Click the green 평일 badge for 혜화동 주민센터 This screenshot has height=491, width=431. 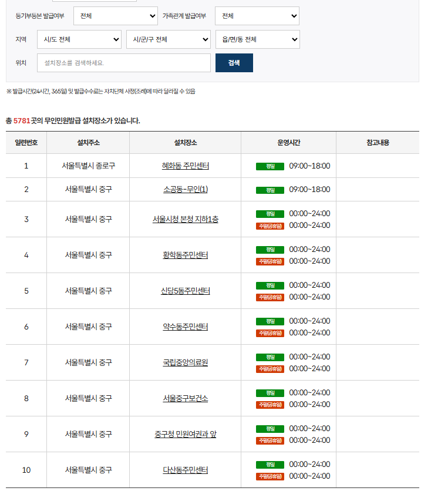[270, 166]
